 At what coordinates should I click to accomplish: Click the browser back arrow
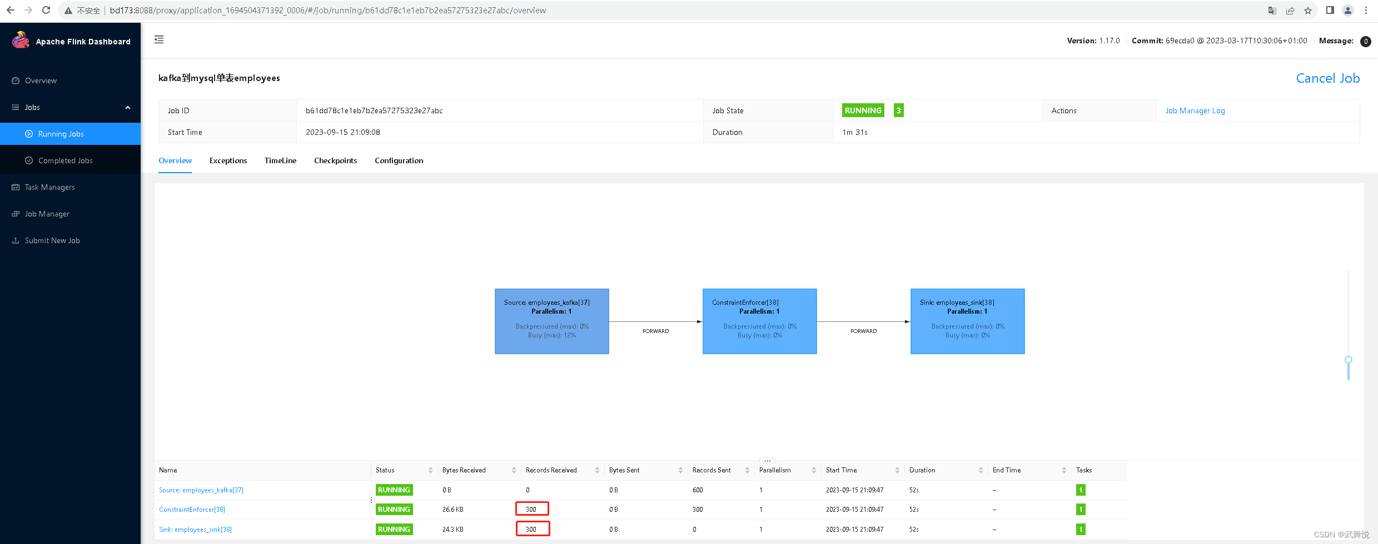pos(10,10)
